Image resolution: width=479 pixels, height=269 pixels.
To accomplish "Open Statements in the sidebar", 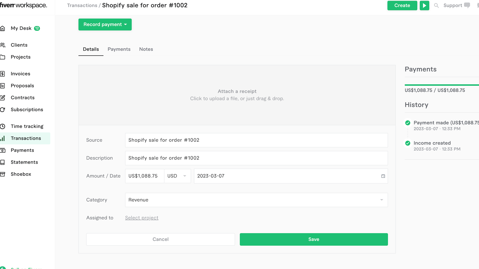I will pos(24,162).
